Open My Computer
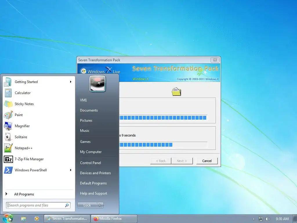Viewport: 297px width, 223px height. click(x=91, y=152)
